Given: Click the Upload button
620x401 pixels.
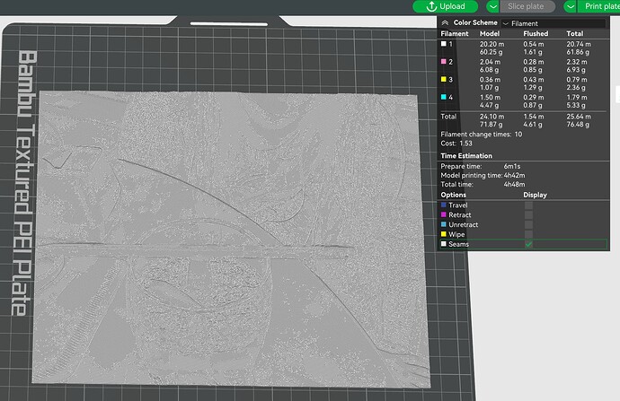Looking at the screenshot, I should click(x=445, y=6).
